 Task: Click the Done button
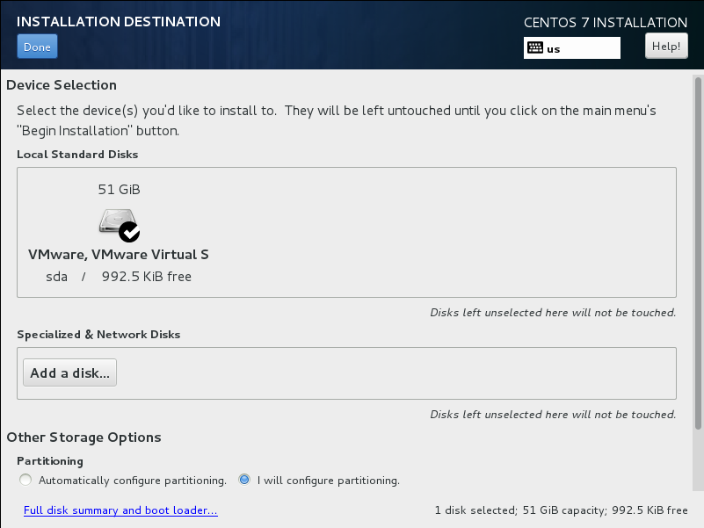[37, 47]
